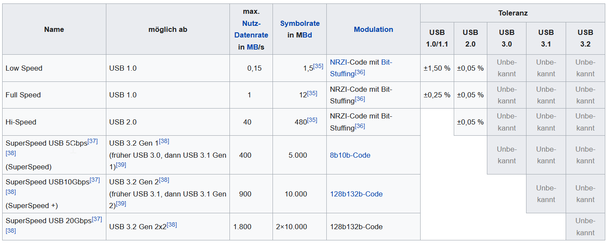This screenshot has width=607, height=246.
Task: Select the Hi-Speed name cell
Action: [x=54, y=122]
